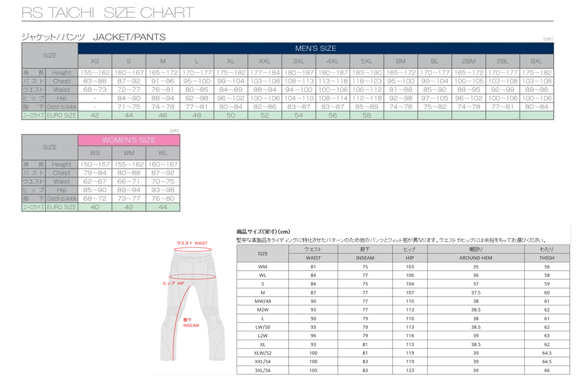Select the LW/50 row label
The image size is (585, 376).
pyautogui.click(x=263, y=327)
